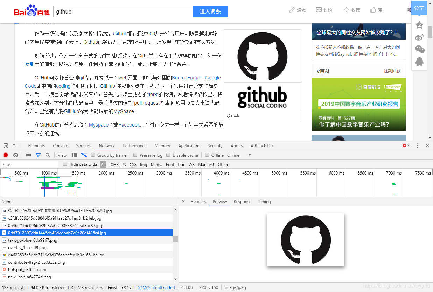Viewport: 433px width, 292px height.
Task: Select the All filter type
Action: 103,164
